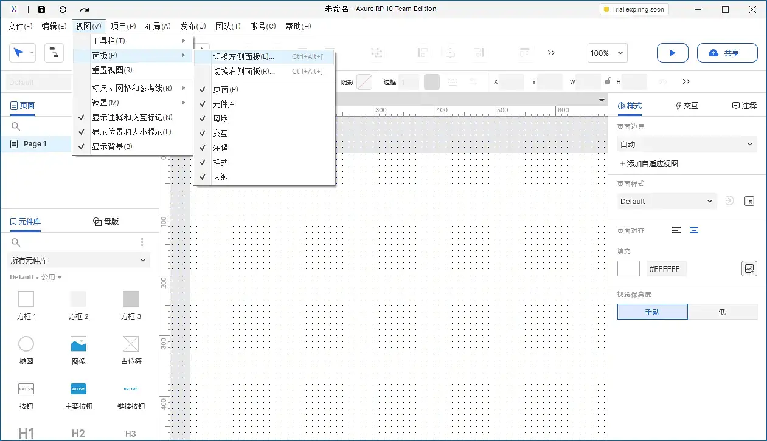Select the 占位符 placeholder widget
This screenshot has width=767, height=441.
130,350
